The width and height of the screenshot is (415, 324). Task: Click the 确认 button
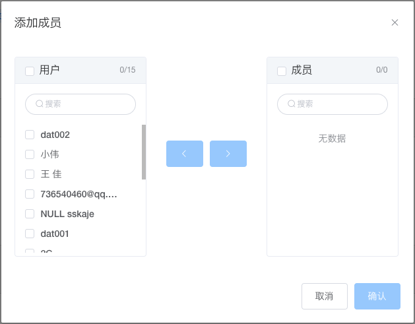(377, 296)
